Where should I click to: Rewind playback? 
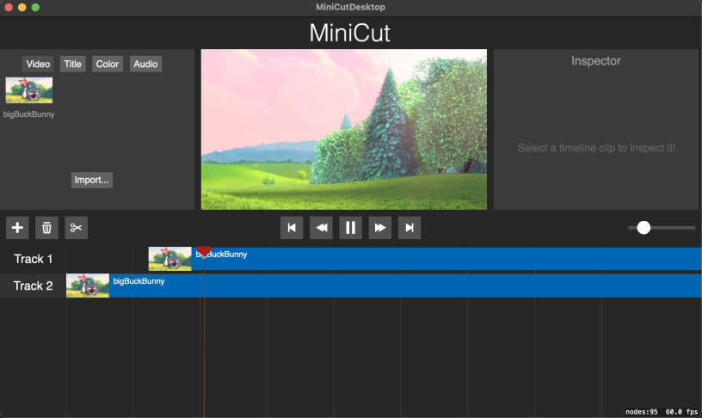point(322,228)
